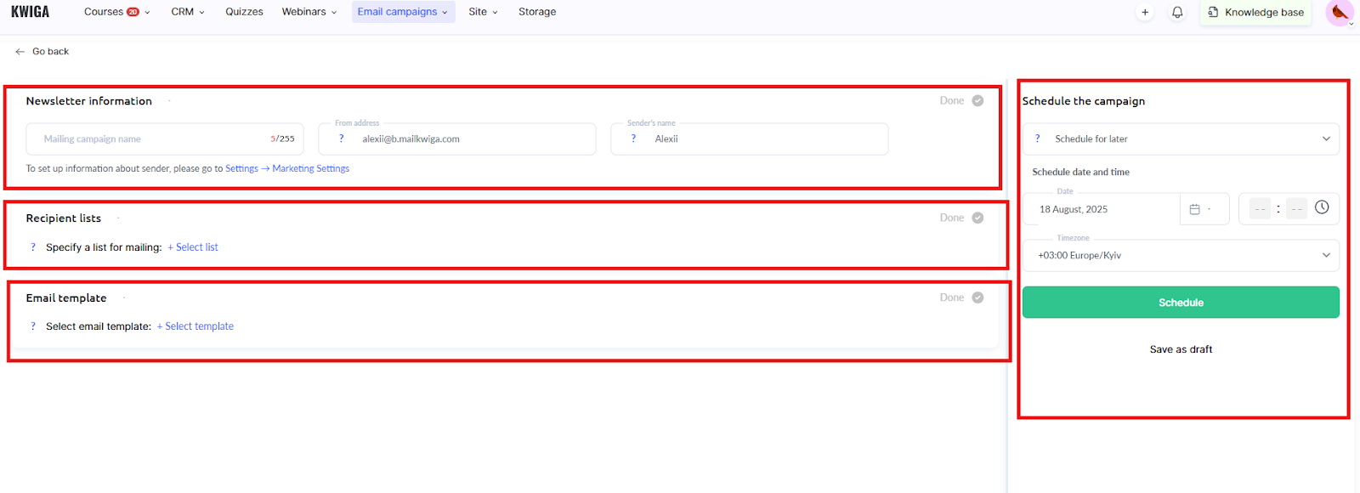Expand the Email campaigns menu
The height and width of the screenshot is (493, 1360).
tap(403, 12)
